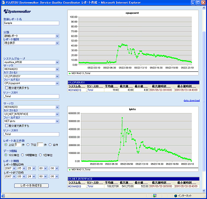Click the Internet zone globe icon
207x199 pixels.
pos(176,196)
